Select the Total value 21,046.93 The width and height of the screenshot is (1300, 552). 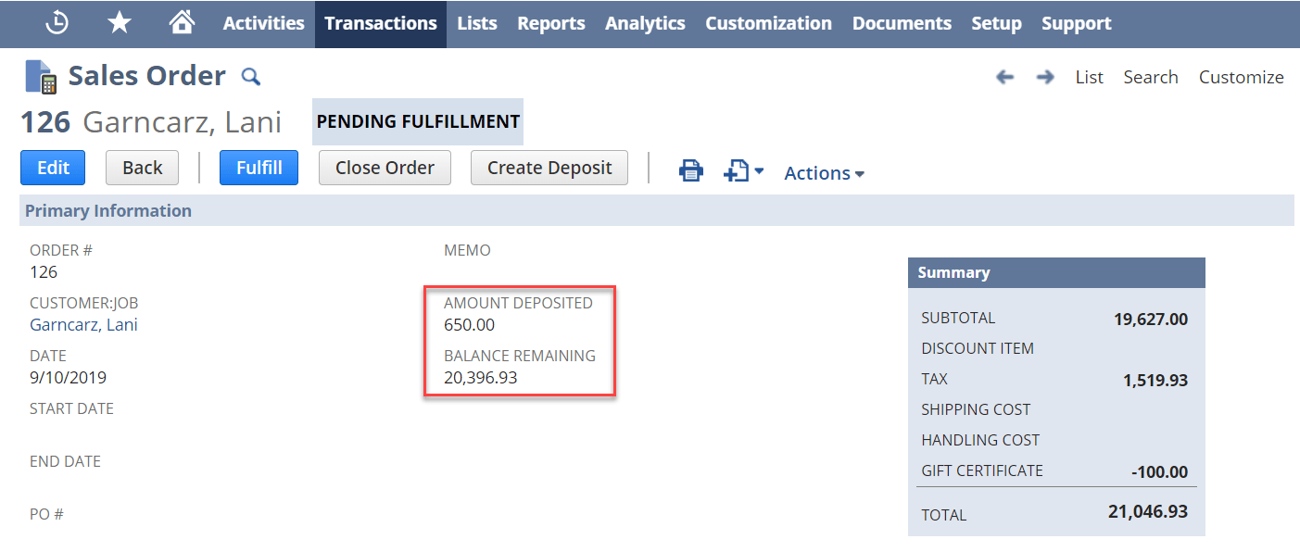point(1147,511)
